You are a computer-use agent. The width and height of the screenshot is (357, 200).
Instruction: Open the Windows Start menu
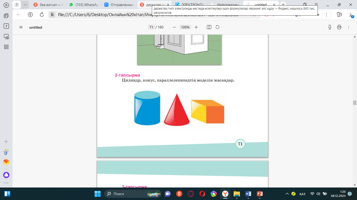(97, 194)
